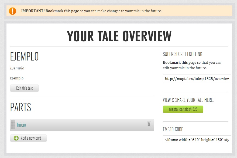This screenshot has height=158, width=237.
Task: Click the PARTS section heading
Action: tap(20, 107)
